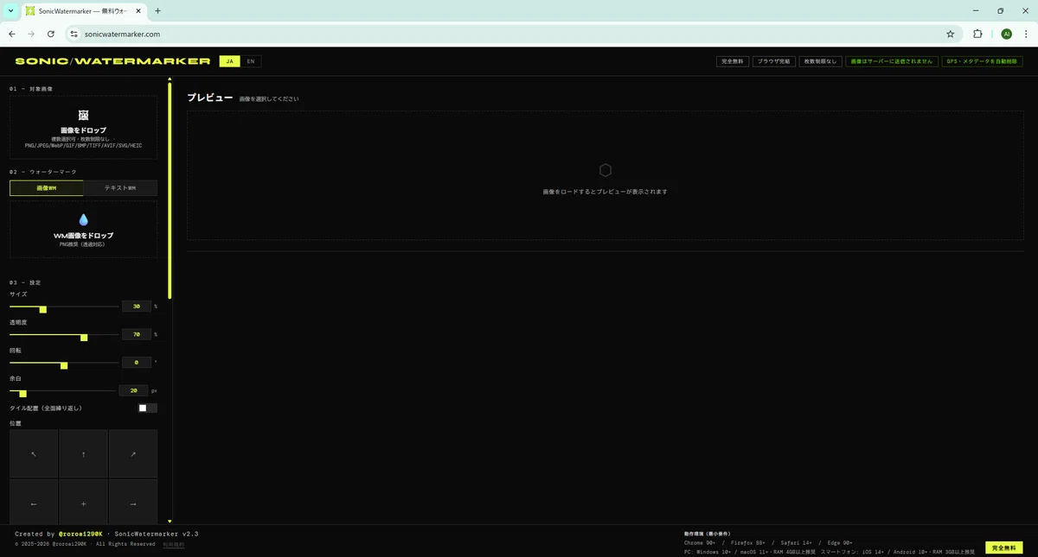Screen dimensions: 1038x557
Task: Click the size value field 30
Action: tap(137, 307)
